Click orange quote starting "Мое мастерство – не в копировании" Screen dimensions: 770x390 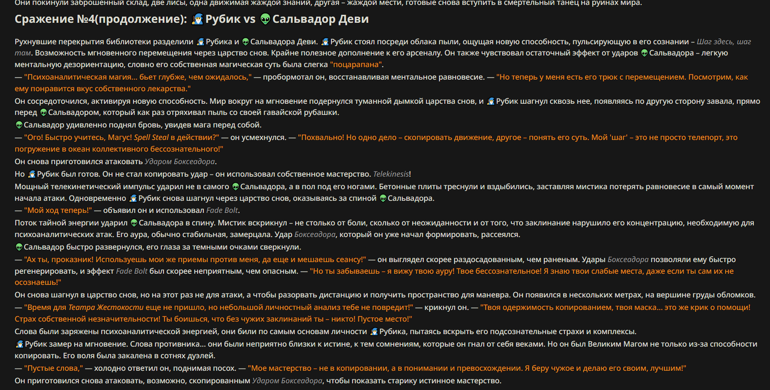pyautogui.click(x=467, y=368)
